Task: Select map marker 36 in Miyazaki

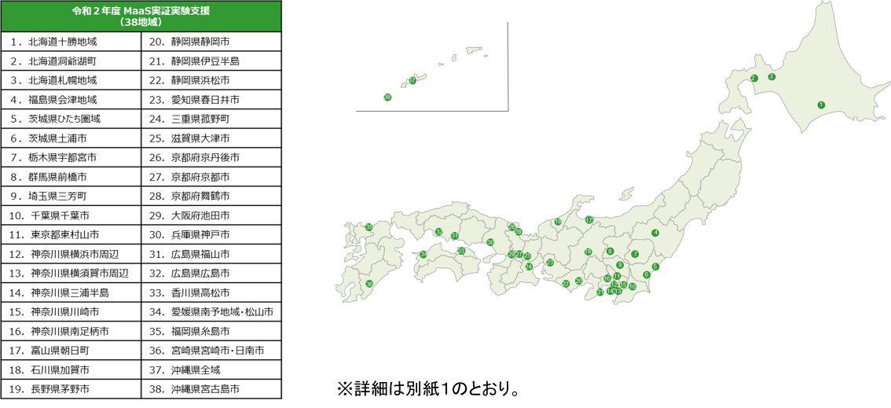Action: pyautogui.click(x=369, y=284)
